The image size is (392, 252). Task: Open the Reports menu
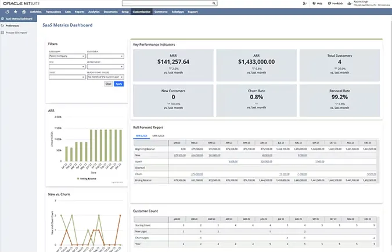pyautogui.click(x=79, y=11)
